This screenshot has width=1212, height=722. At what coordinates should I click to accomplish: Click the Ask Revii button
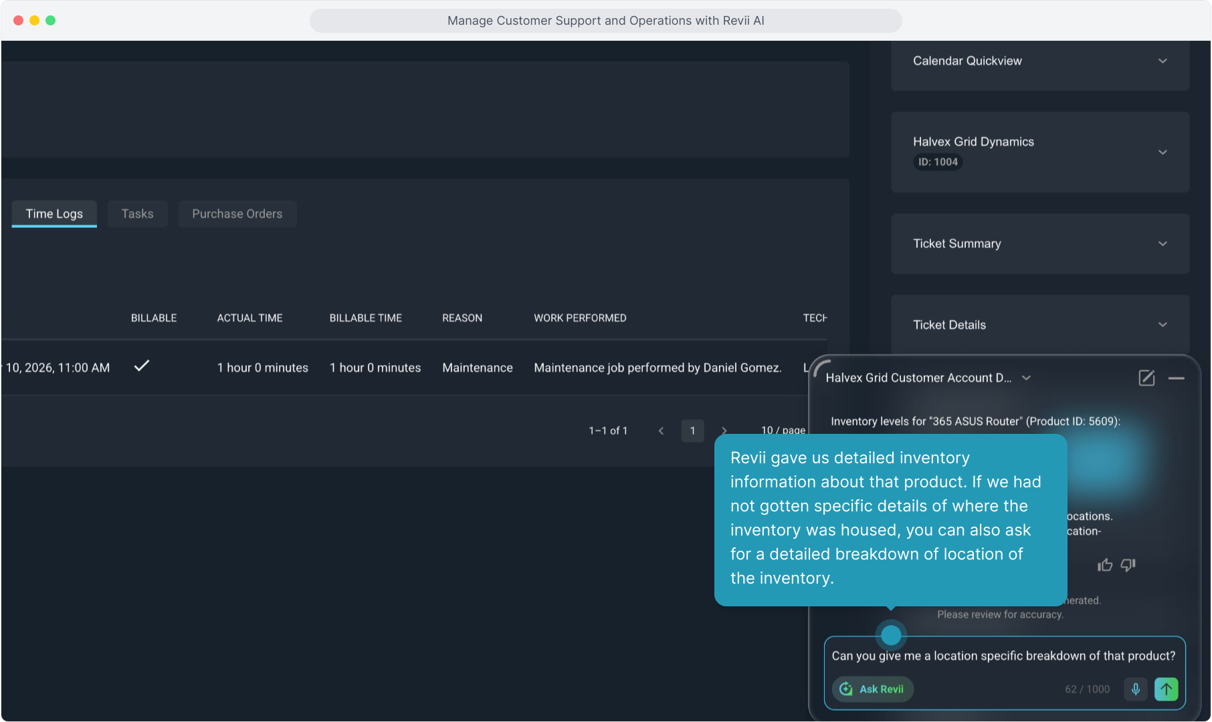pyautogui.click(x=873, y=689)
